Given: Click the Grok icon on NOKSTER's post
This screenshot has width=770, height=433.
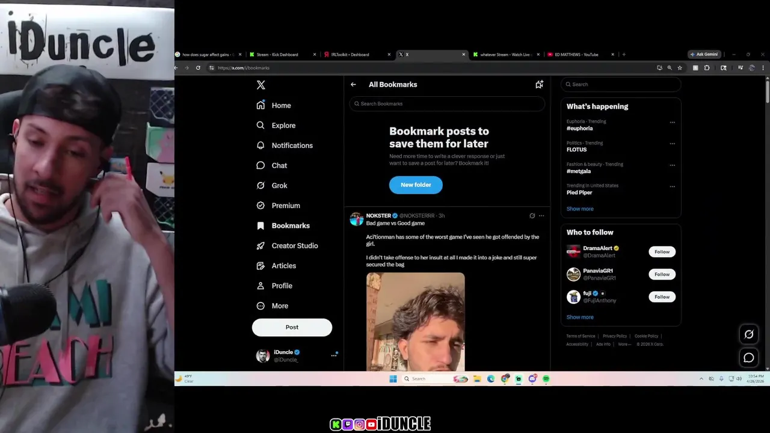Looking at the screenshot, I should (532, 215).
